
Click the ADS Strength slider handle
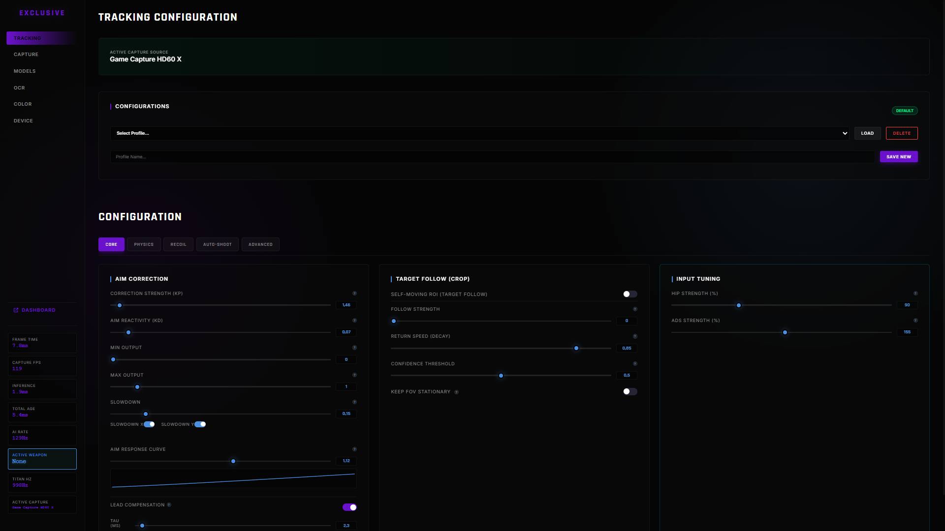tap(785, 333)
